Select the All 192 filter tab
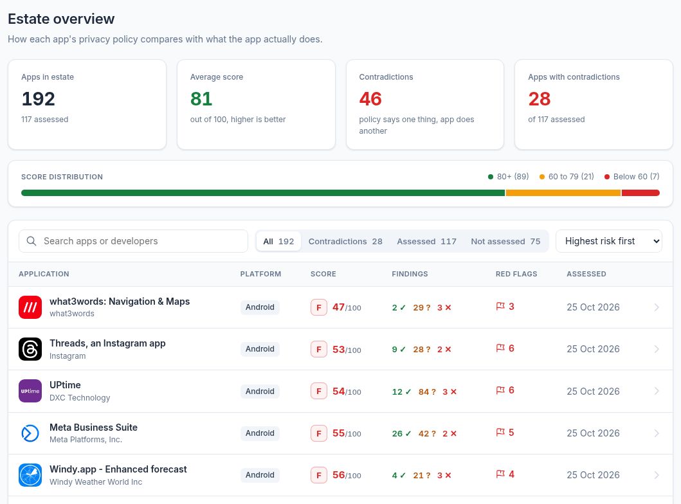The width and height of the screenshot is (681, 504). tap(278, 241)
